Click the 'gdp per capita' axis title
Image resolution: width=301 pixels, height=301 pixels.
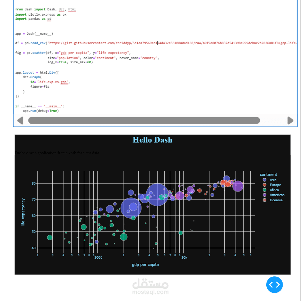pos(145,265)
